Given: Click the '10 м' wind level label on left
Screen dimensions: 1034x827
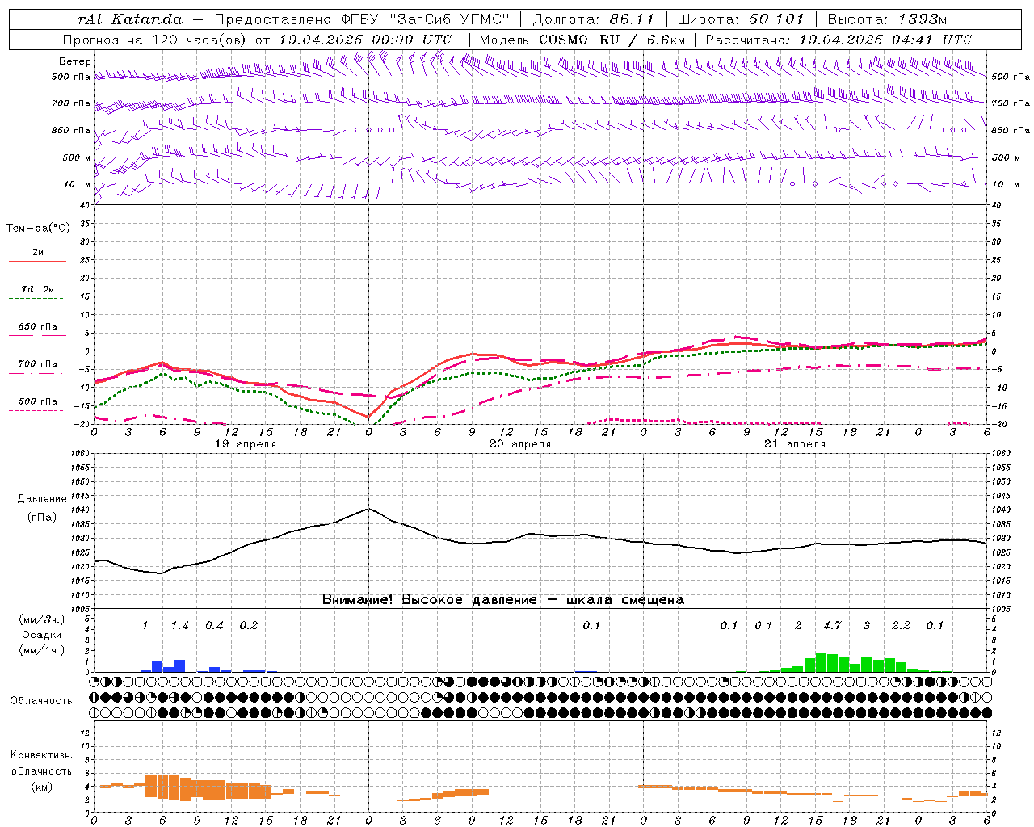Looking at the screenshot, I should coord(78,184).
